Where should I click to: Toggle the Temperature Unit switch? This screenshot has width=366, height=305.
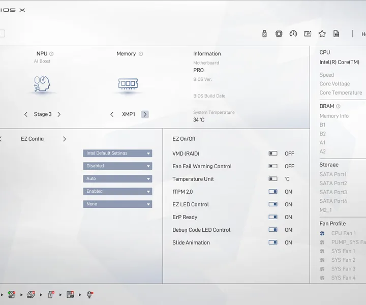(273, 179)
